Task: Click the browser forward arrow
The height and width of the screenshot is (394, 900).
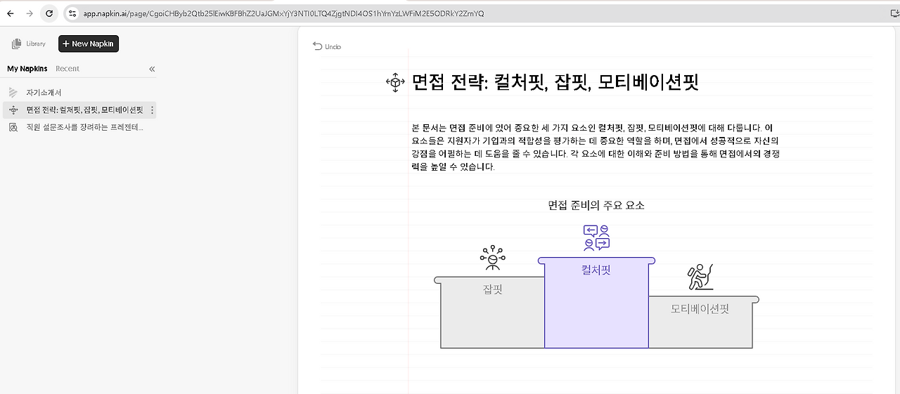Action: click(30, 13)
